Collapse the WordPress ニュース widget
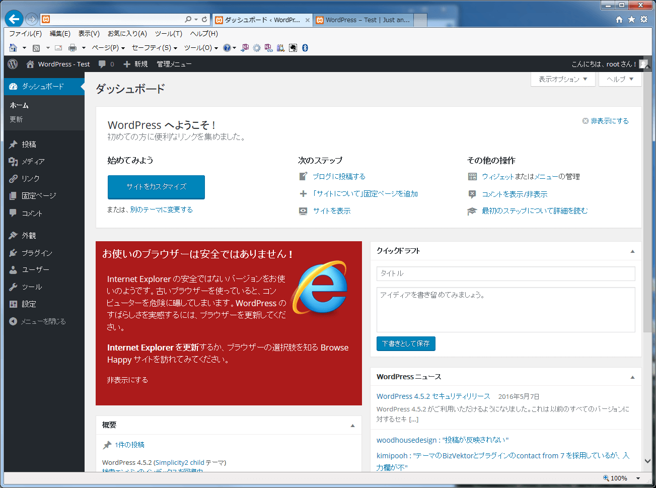Image resolution: width=656 pixels, height=488 pixels. pos(632,377)
